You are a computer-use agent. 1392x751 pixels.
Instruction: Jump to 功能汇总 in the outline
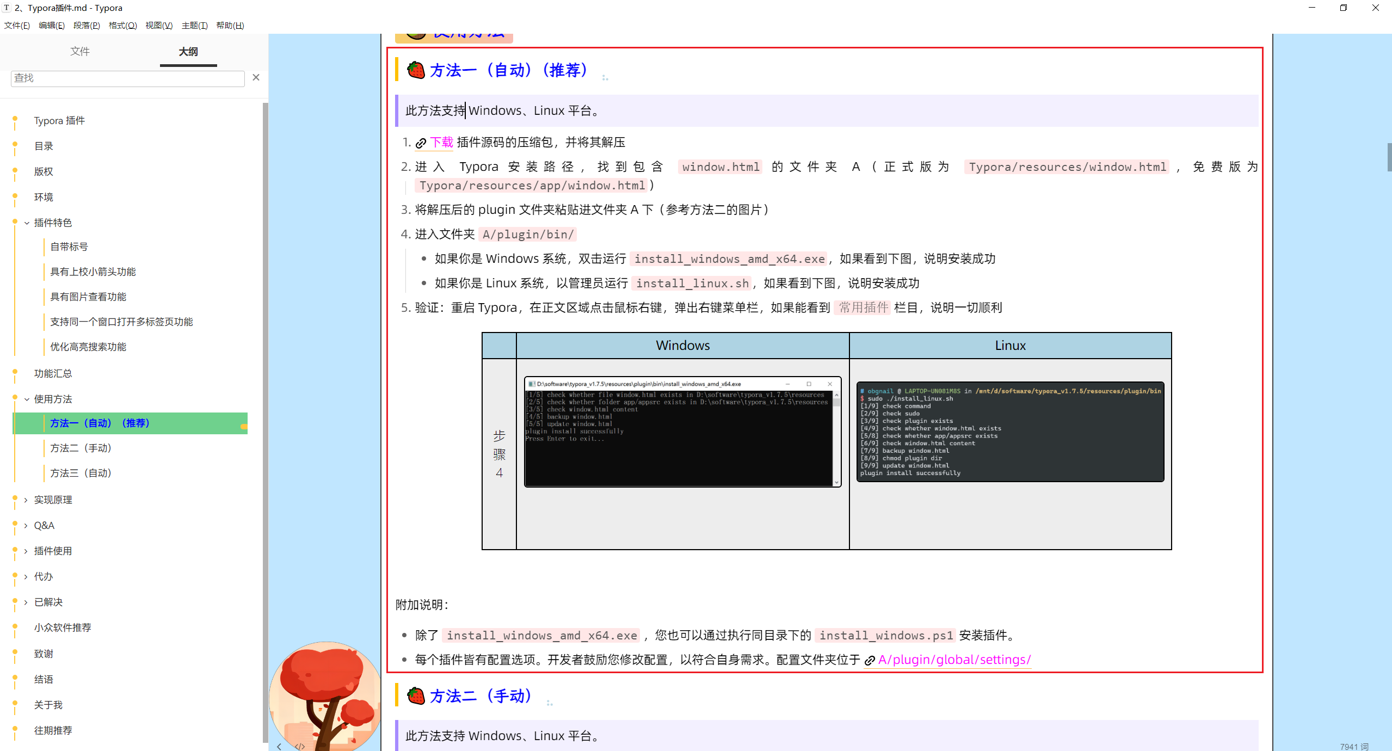pyautogui.click(x=53, y=373)
